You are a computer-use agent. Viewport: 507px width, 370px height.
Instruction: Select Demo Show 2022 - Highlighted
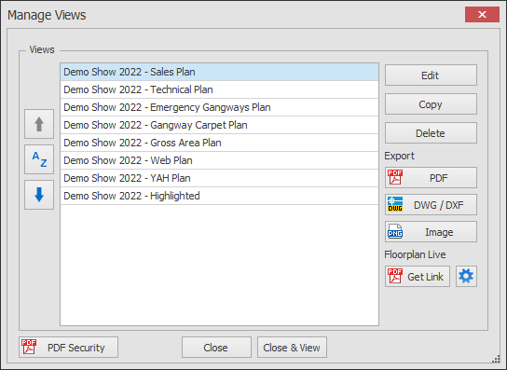[219, 196]
